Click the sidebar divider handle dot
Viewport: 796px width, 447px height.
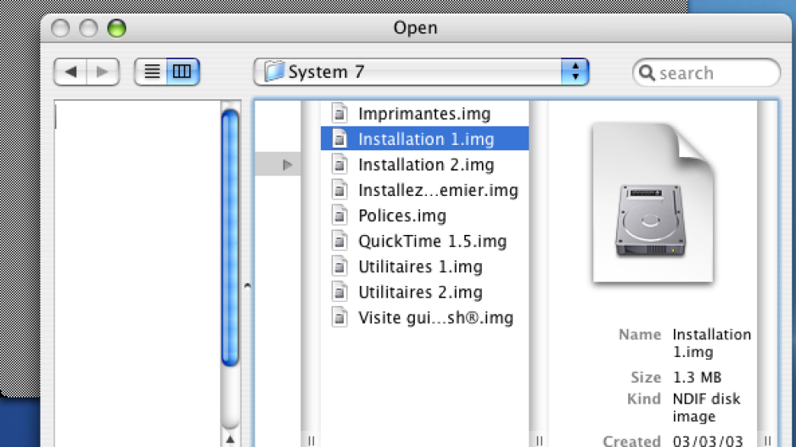click(247, 286)
